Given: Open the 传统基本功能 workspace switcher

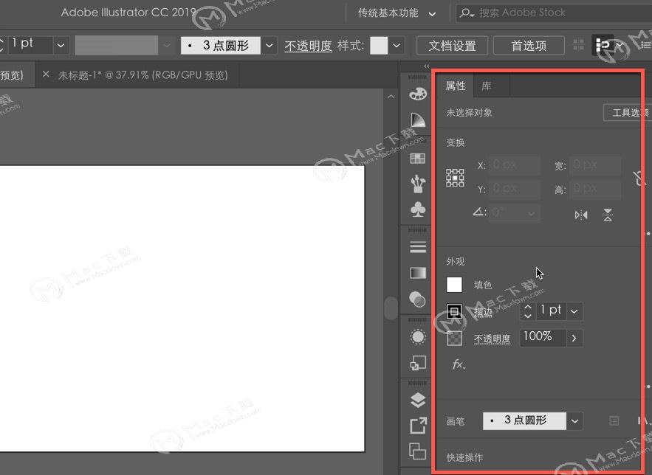Looking at the screenshot, I should (397, 13).
